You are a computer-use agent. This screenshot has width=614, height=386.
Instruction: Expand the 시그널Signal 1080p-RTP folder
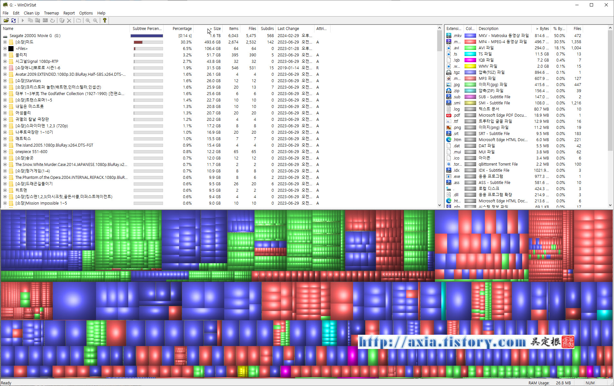point(5,62)
